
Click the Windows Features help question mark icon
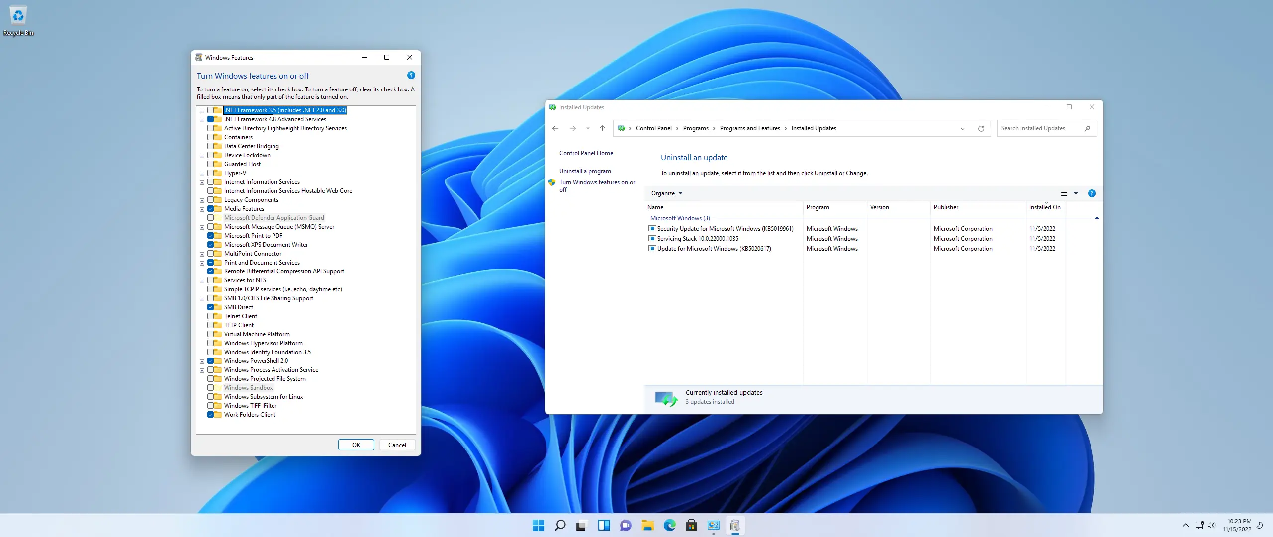(411, 76)
